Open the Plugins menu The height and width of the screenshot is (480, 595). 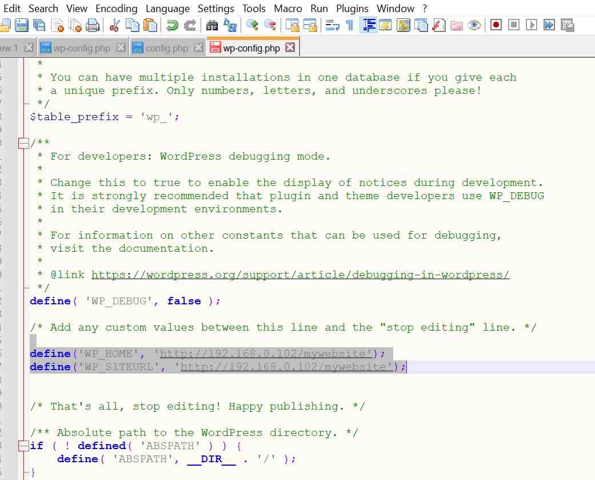[x=352, y=8]
